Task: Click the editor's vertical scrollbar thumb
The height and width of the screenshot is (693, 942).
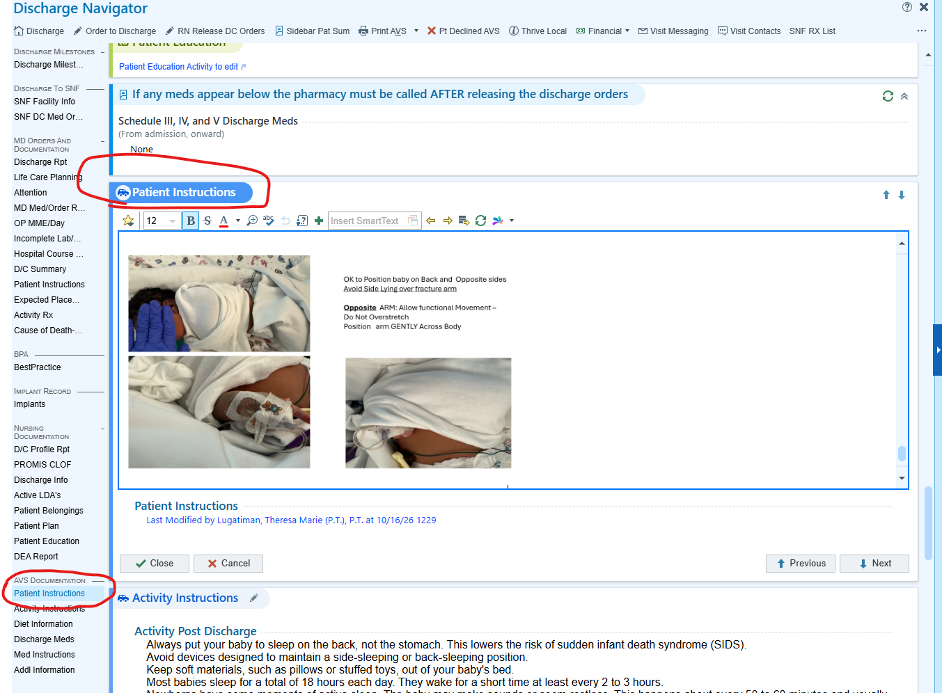Action: click(x=902, y=454)
